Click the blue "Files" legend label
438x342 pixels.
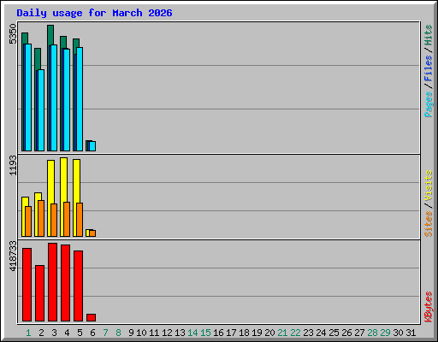[x=428, y=68]
